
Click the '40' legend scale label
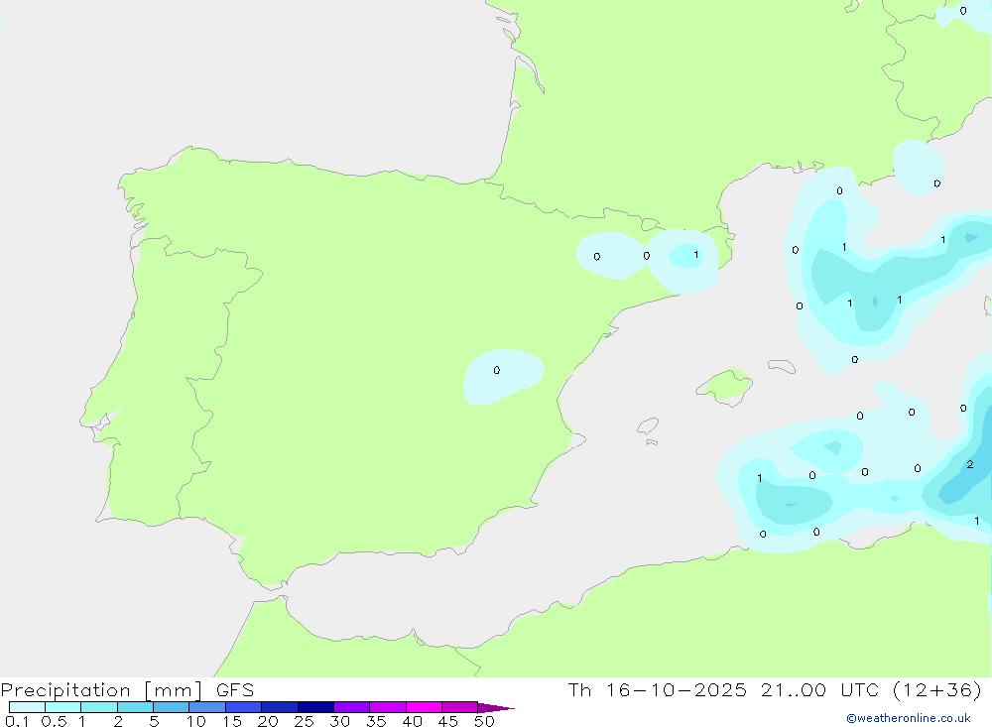point(413,721)
